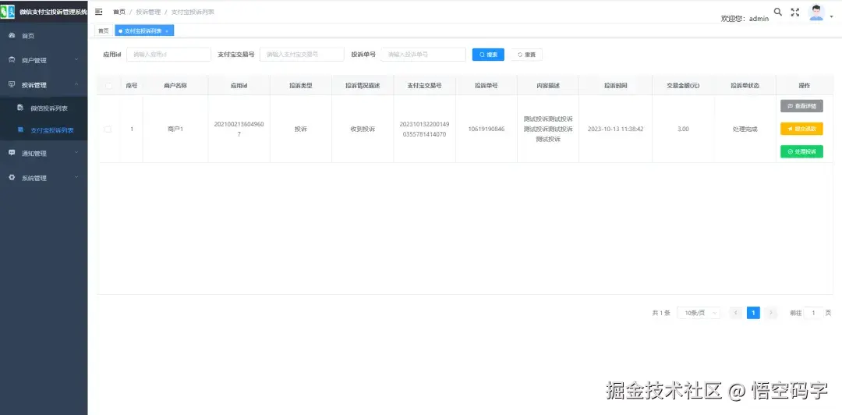Close the 支付宝投诉列表 tab with x

point(167,31)
